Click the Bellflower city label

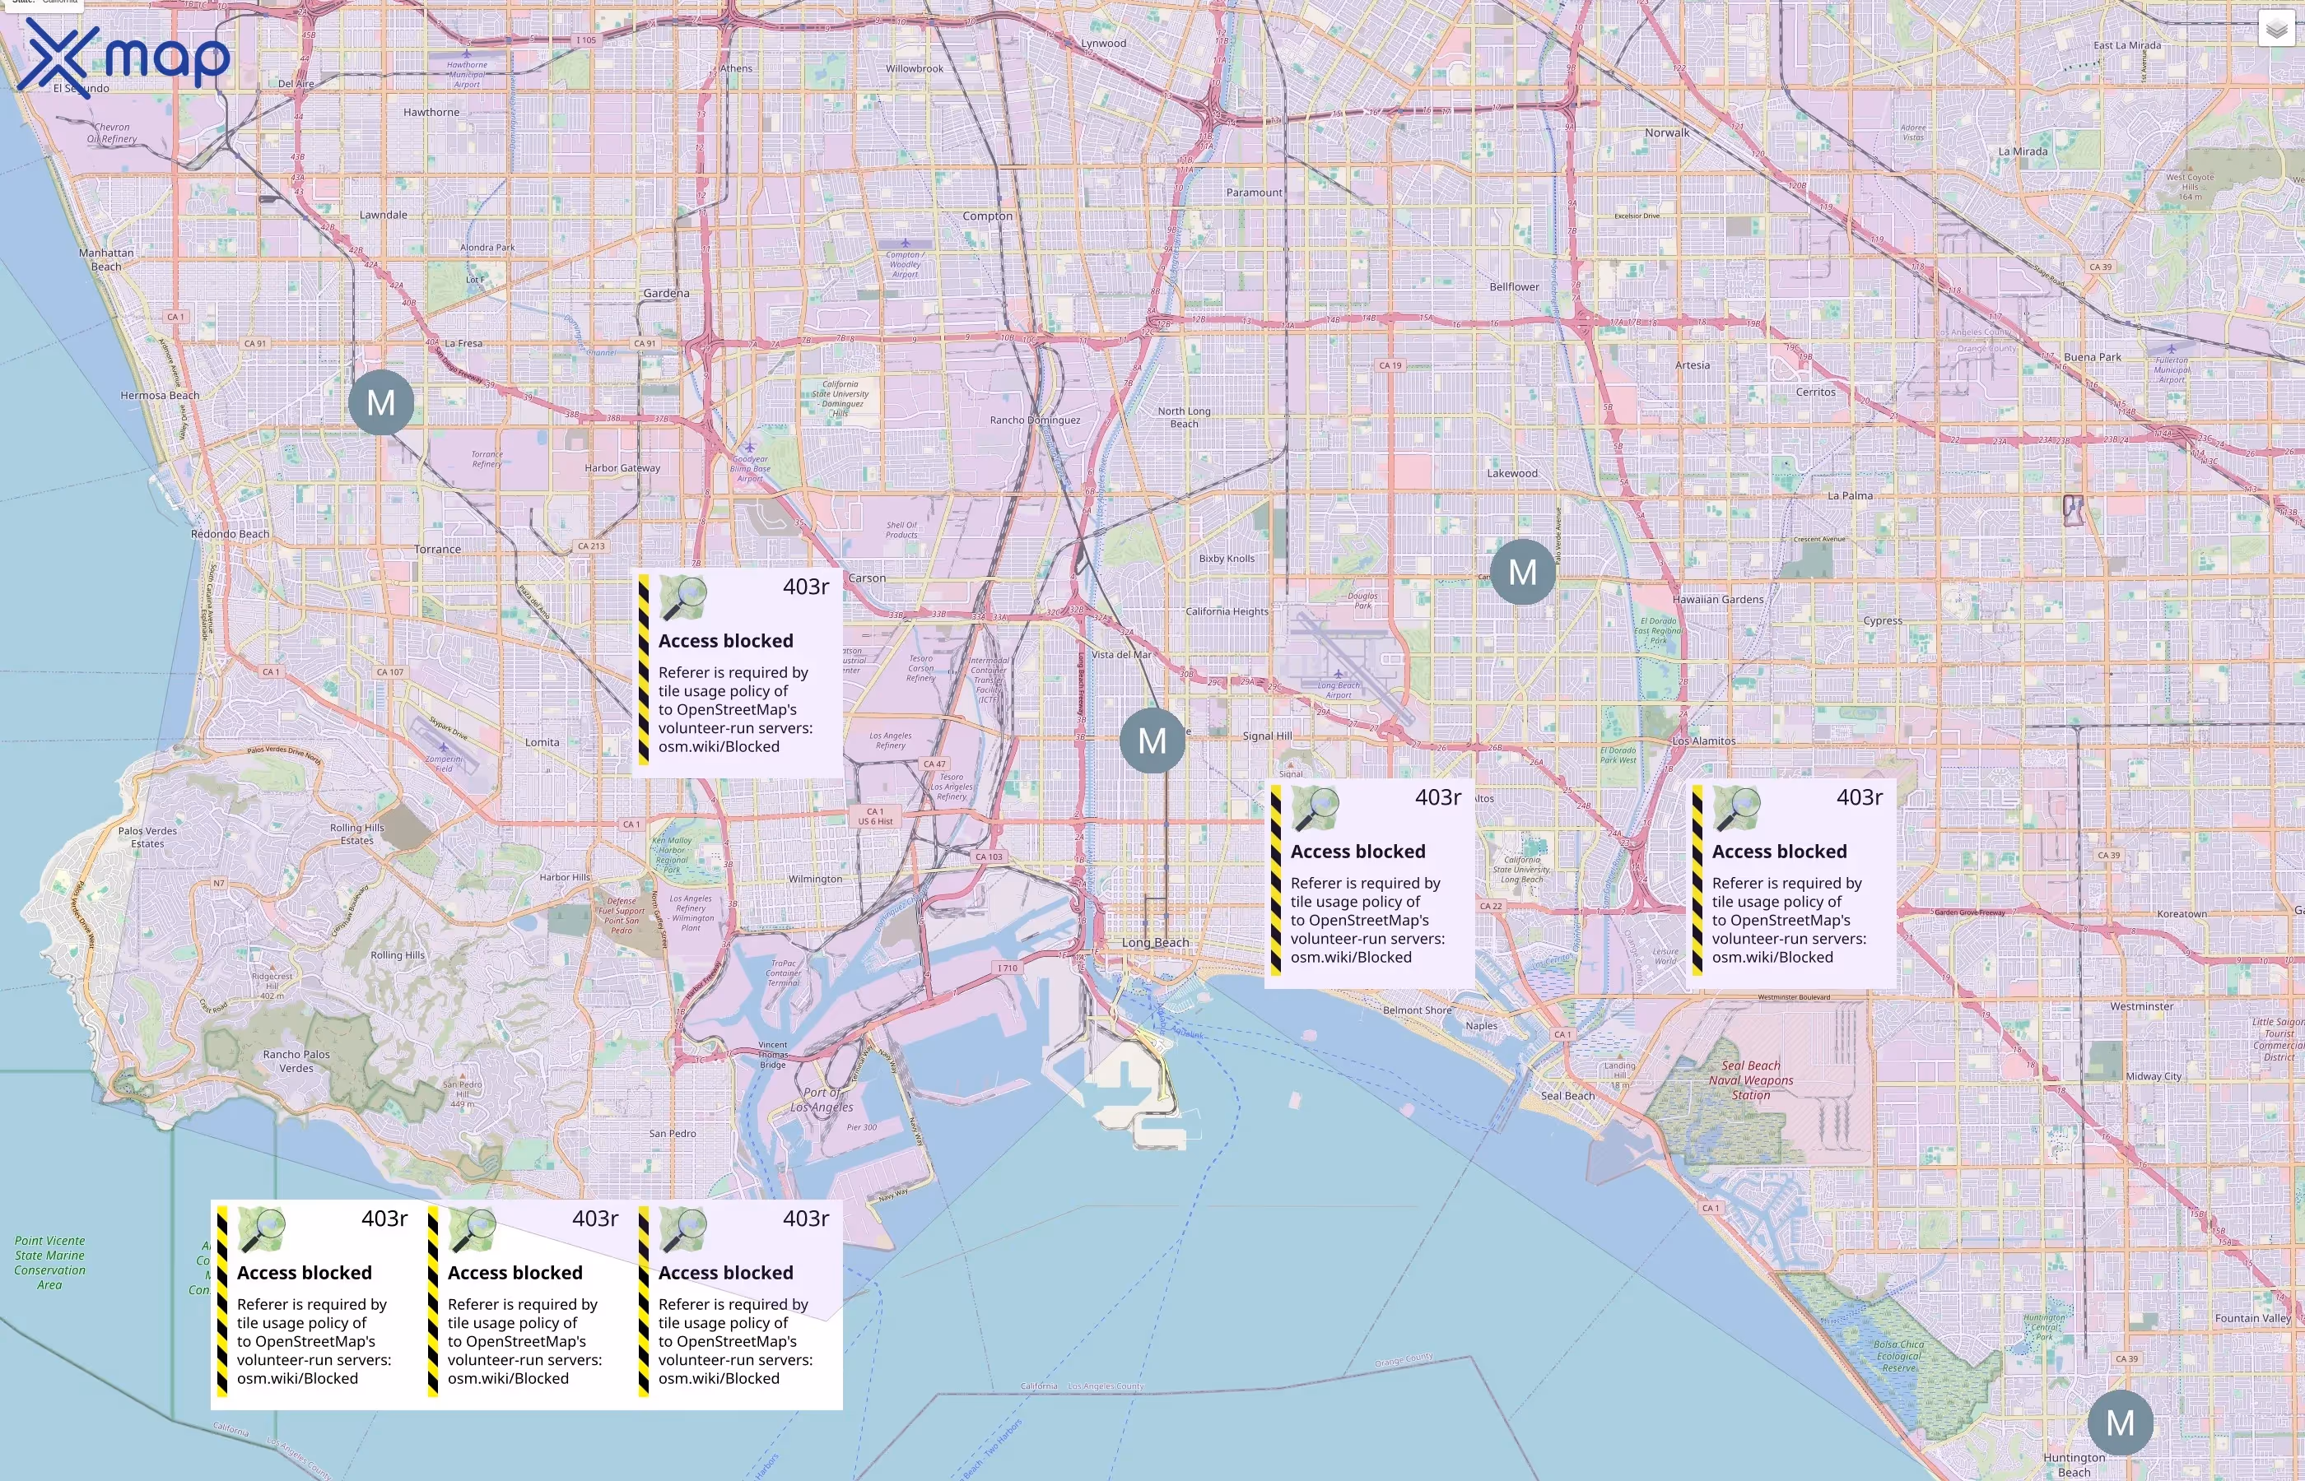[1513, 286]
